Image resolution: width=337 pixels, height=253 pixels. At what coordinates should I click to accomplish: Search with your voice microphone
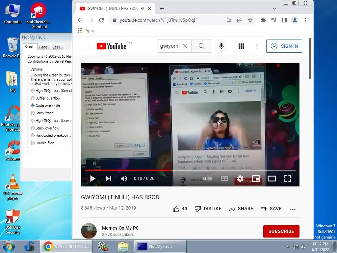click(x=221, y=46)
